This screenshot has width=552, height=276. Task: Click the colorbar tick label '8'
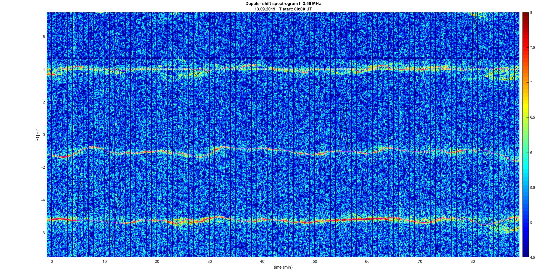(531, 13)
